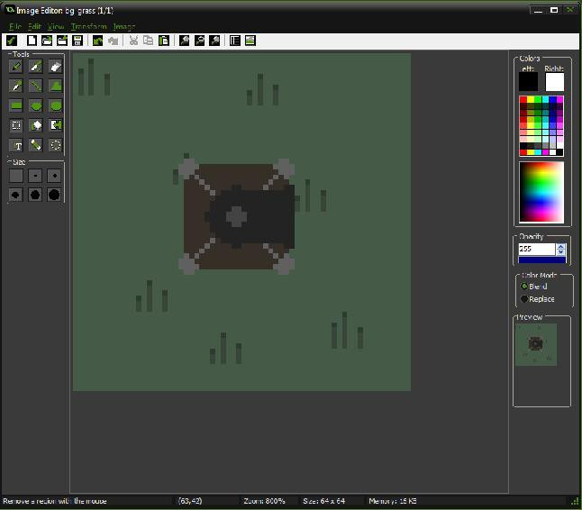Toggle the preview using the picture toolbar icon
Viewport: 582px width, 510px height.
pyautogui.click(x=250, y=41)
